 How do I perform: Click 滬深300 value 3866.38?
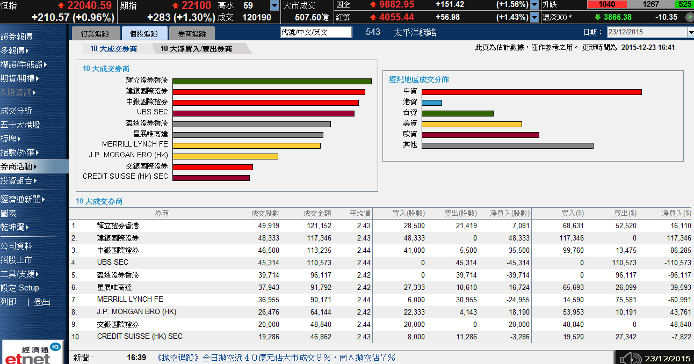pos(617,17)
